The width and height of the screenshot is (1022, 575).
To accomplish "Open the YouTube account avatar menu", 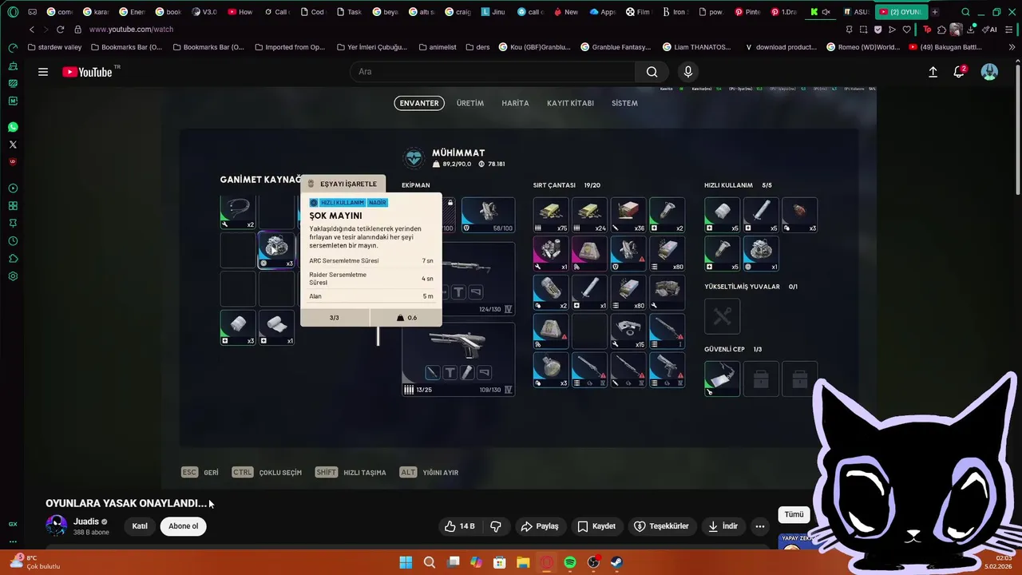I will click(x=989, y=72).
